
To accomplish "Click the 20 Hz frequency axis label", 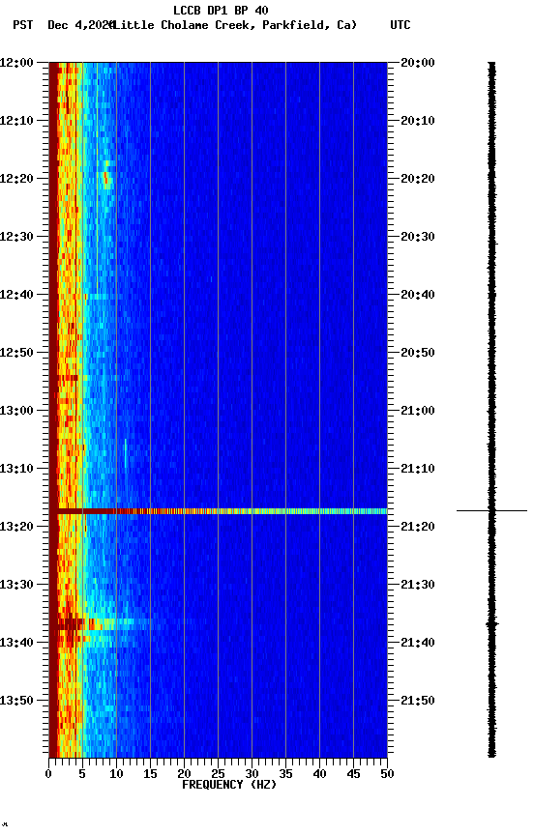I will (x=184, y=774).
